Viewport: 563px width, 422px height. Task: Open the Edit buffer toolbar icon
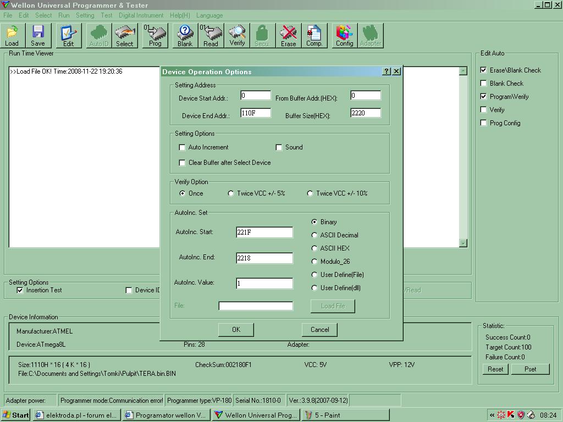[69, 35]
